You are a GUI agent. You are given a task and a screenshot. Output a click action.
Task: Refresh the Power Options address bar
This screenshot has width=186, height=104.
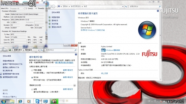click(42, 50)
